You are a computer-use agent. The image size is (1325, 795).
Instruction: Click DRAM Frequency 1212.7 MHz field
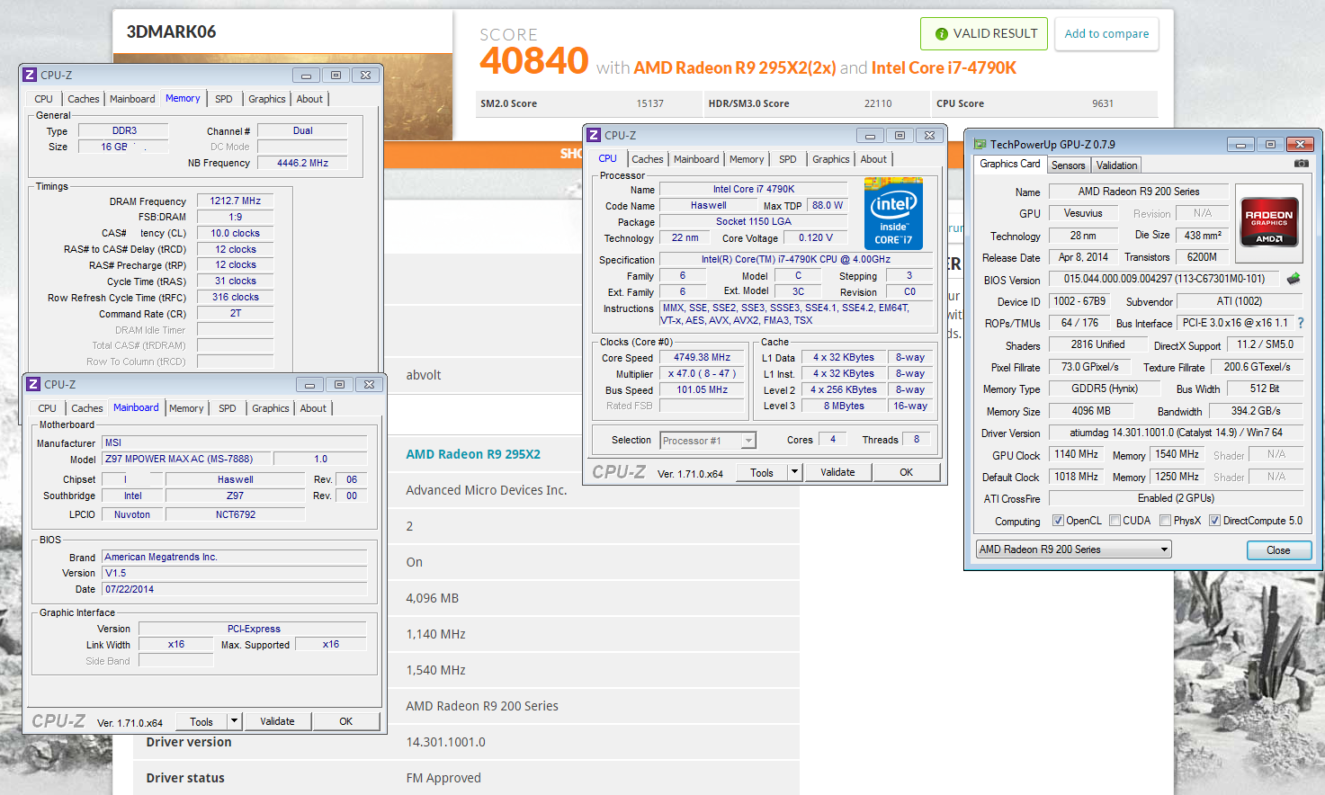(236, 201)
